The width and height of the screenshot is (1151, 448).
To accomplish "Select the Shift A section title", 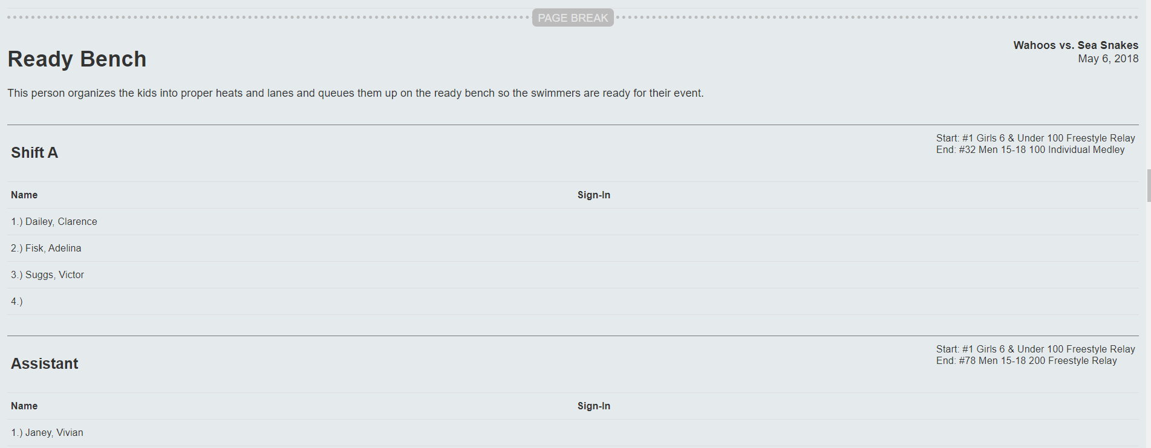I will click(34, 153).
